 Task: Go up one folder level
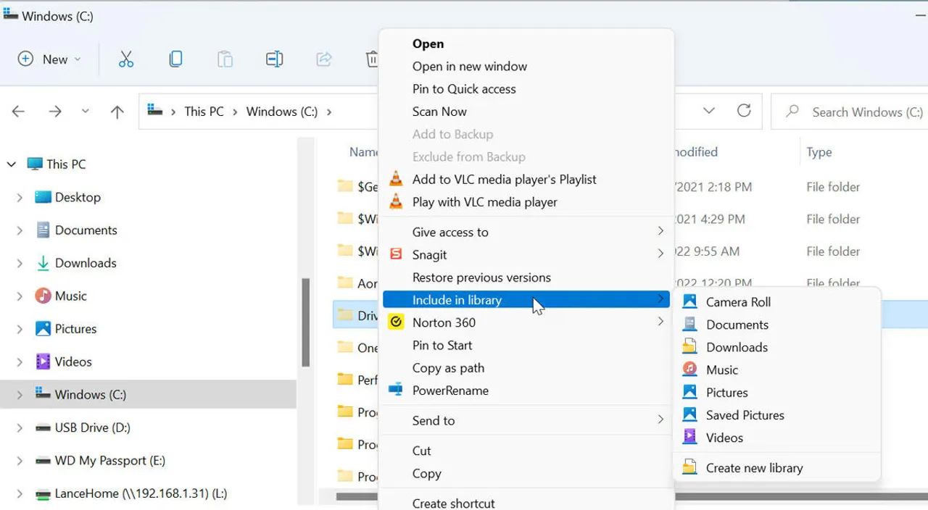click(x=117, y=112)
